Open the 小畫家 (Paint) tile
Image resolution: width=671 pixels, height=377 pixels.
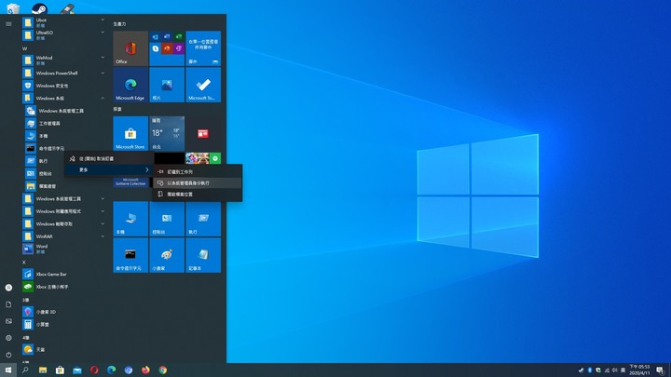(x=167, y=255)
